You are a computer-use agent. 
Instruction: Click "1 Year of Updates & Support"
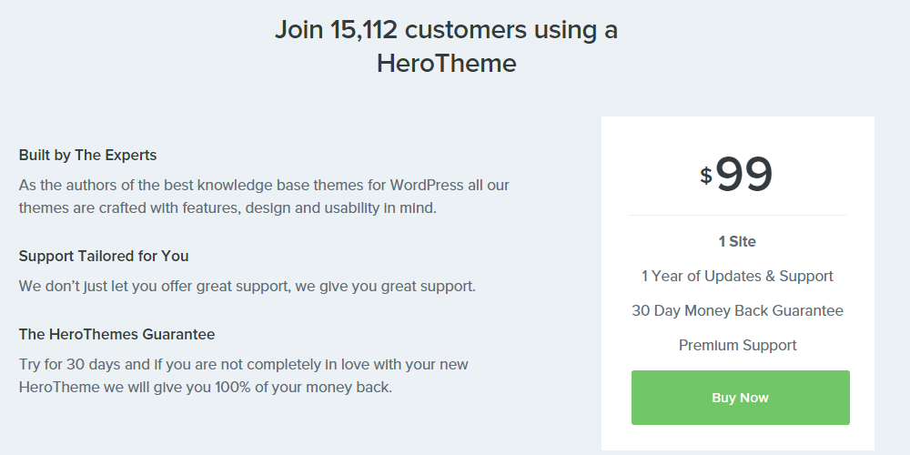737,276
